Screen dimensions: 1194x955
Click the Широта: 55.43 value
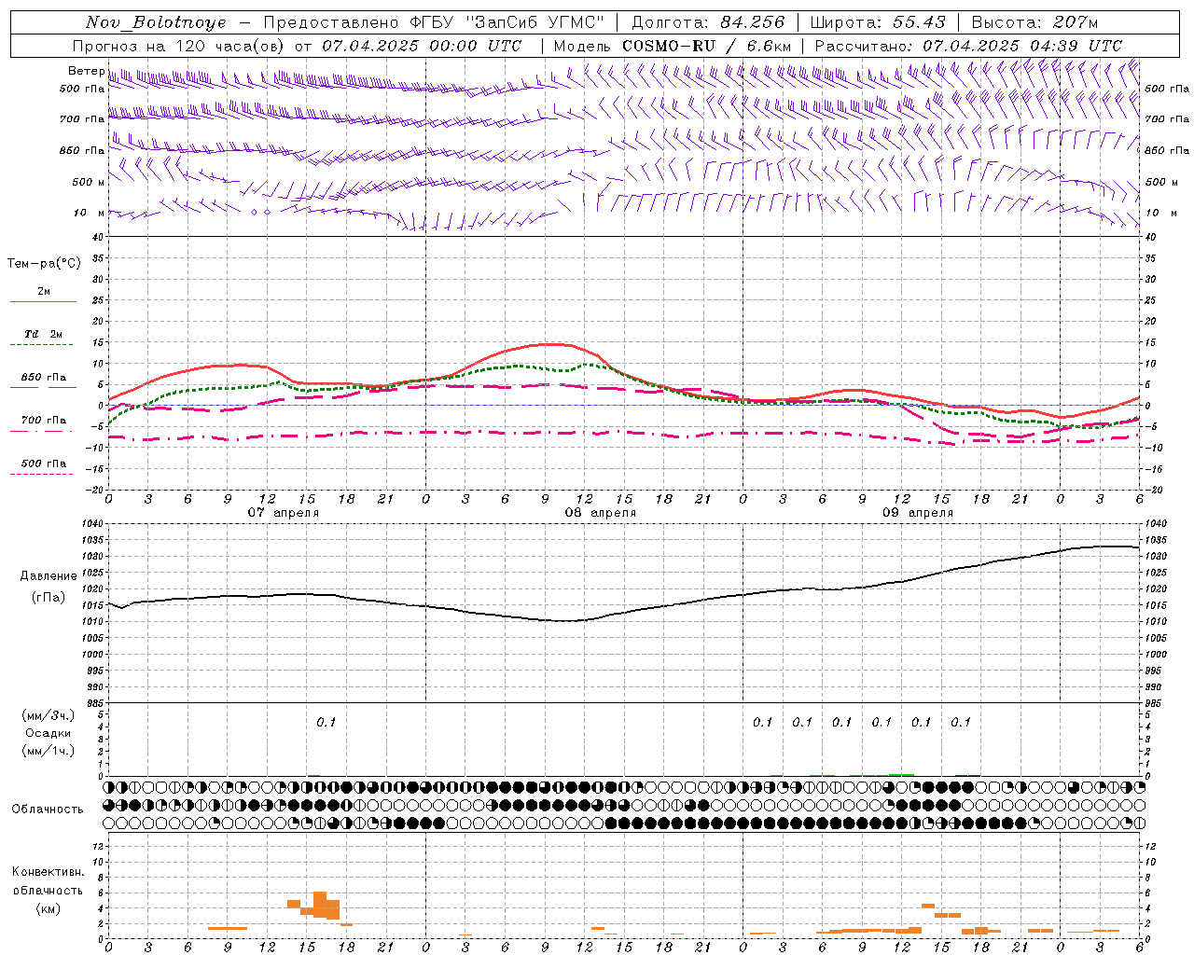[x=878, y=22]
